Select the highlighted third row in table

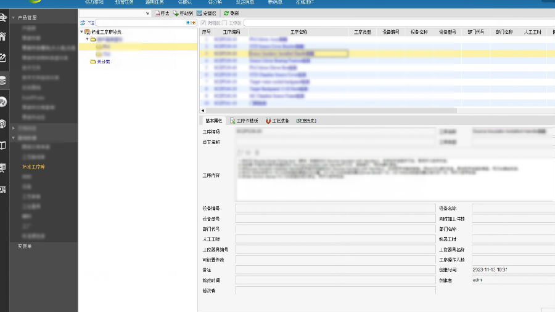pyautogui.click(x=377, y=54)
